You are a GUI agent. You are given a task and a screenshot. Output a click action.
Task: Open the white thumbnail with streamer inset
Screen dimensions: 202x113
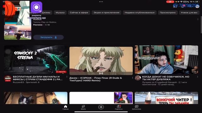pos(101,98)
